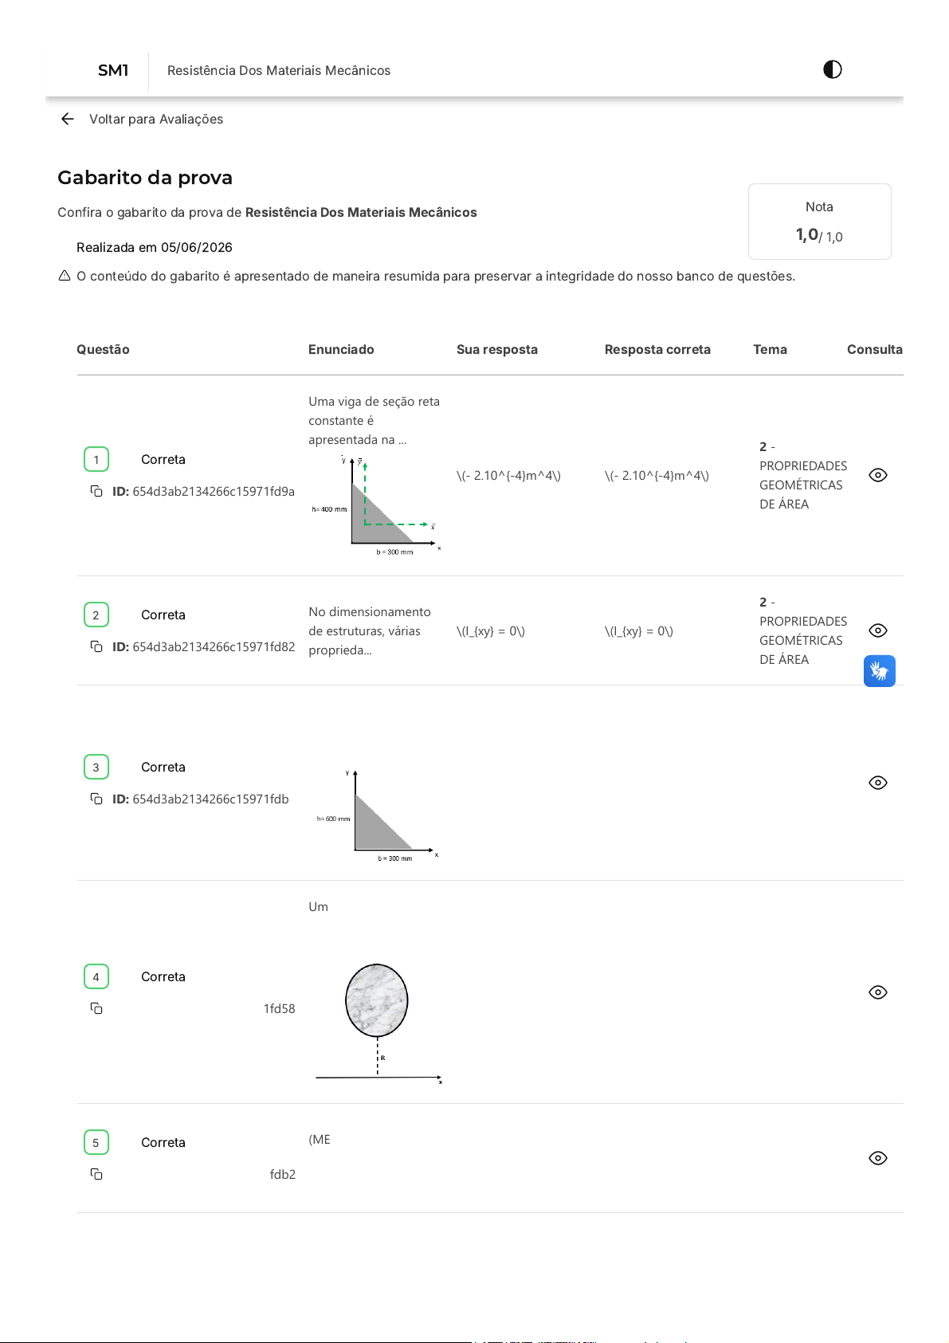Screen dimensions: 949x1343
Task: Open the consulta eye icon for question 5
Action: (878, 1158)
